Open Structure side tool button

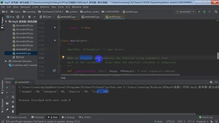click(x=2, y=106)
